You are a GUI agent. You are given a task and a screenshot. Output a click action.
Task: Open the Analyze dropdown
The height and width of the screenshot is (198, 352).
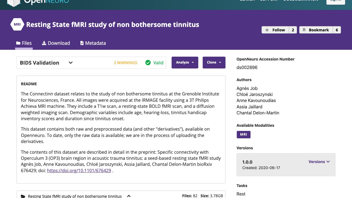click(185, 62)
